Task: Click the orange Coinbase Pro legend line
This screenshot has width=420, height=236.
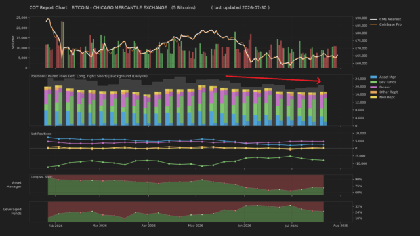Action: coord(373,24)
